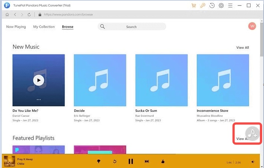Open artist Eric Bellinger
The width and height of the screenshot is (264, 168).
tap(82, 116)
